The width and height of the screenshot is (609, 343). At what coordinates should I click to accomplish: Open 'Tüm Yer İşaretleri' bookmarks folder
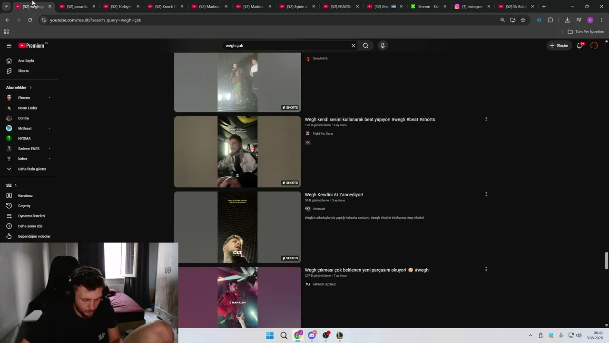pos(586,32)
